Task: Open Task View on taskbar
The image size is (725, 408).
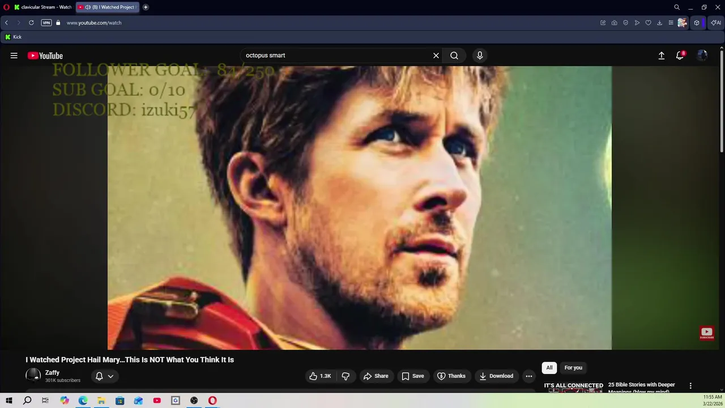Action: [45, 401]
